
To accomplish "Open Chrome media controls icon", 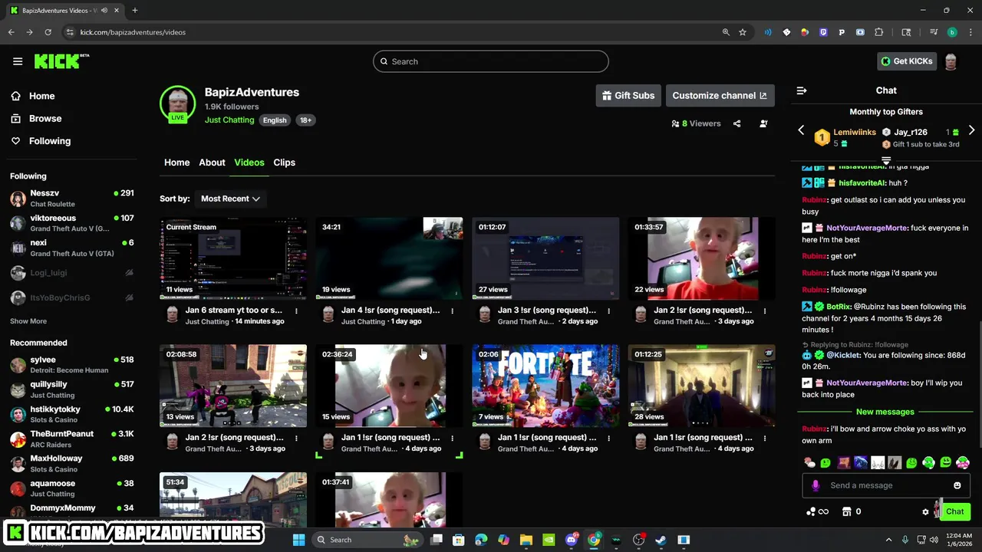I will coord(934,32).
